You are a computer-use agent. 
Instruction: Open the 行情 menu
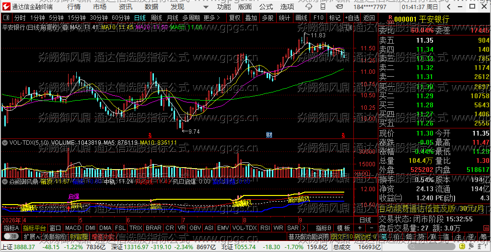73,7
